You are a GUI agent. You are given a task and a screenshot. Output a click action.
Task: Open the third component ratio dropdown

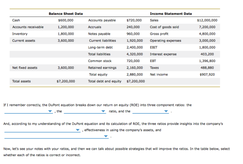pos(151,112)
